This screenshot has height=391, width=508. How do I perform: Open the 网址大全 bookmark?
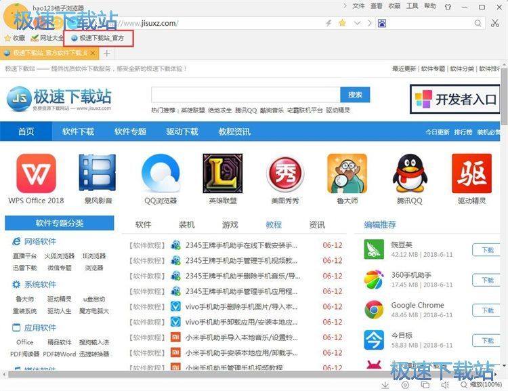coord(46,38)
